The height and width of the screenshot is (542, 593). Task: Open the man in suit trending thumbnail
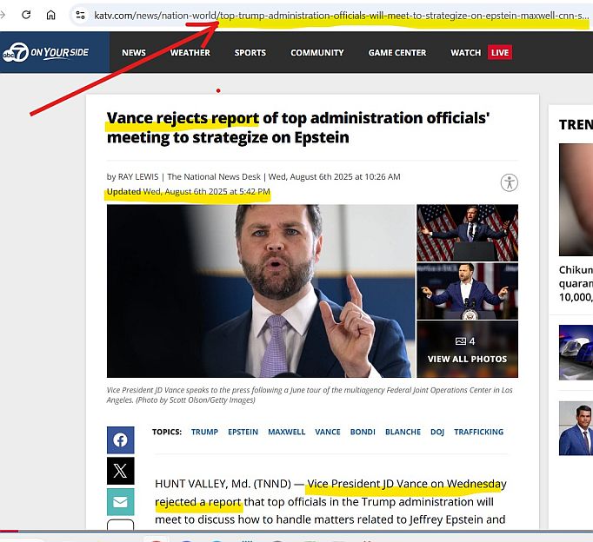[576, 428]
